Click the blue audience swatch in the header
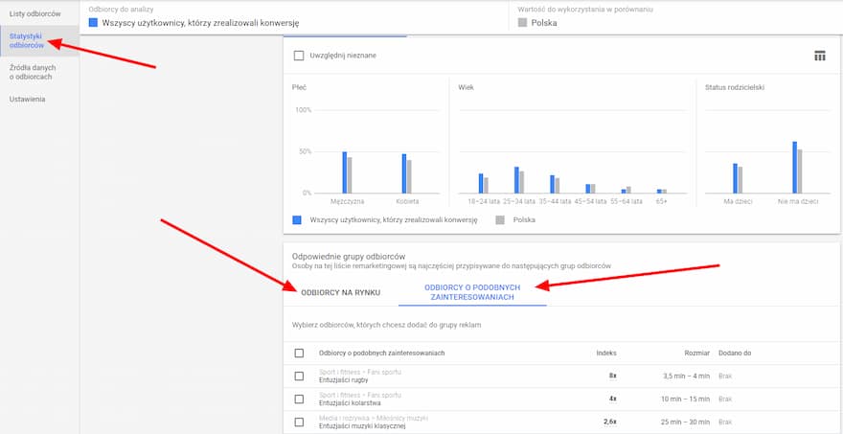Image resolution: width=843 pixels, height=434 pixels. [93, 23]
